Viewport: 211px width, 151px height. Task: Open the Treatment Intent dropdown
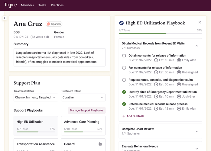pyautogui.click(x=83, y=97)
